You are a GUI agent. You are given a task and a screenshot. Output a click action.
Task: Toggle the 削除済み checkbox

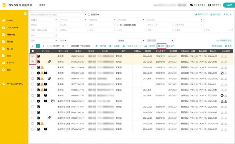(90, 14)
